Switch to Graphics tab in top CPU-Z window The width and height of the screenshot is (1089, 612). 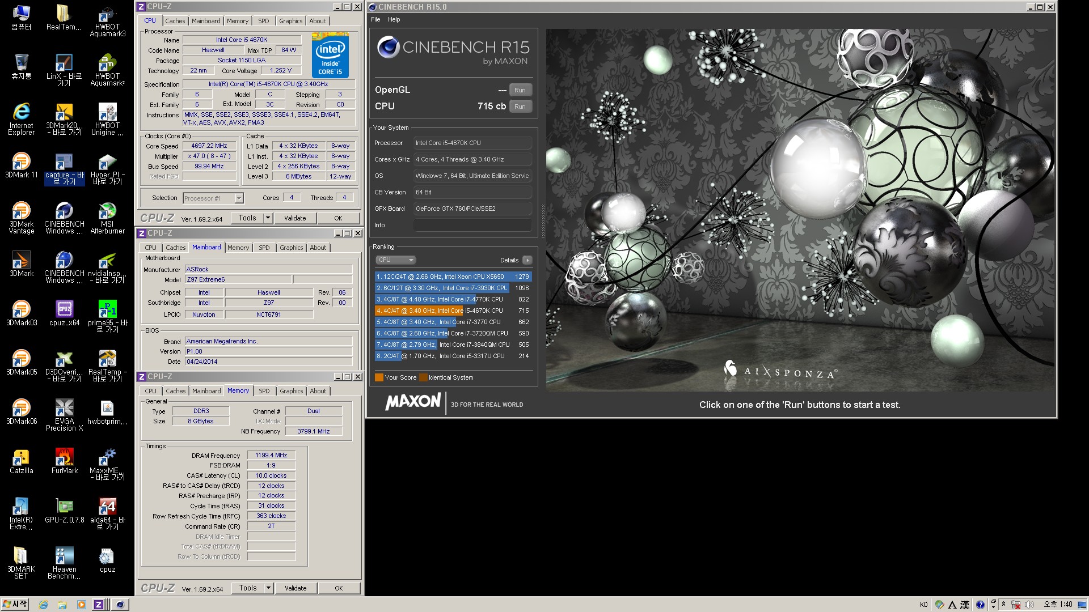(290, 21)
